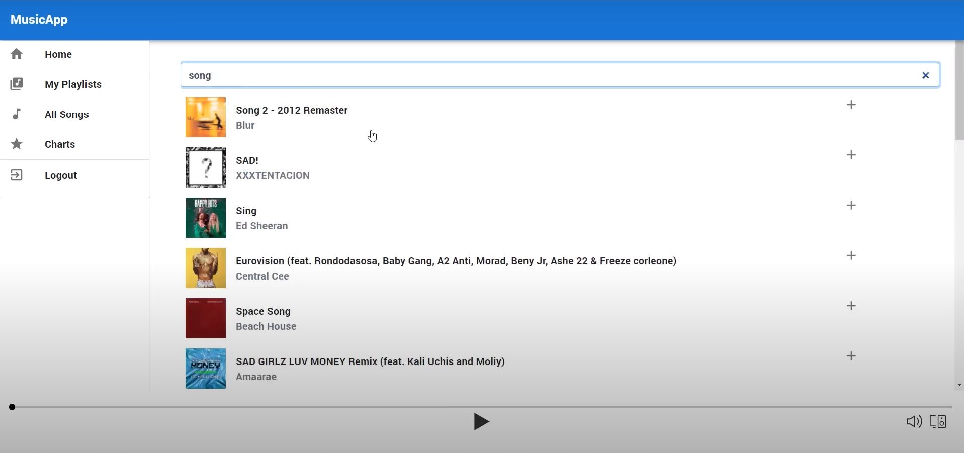Click the device cast icon in player
Screen dimensions: 964x453
click(938, 421)
